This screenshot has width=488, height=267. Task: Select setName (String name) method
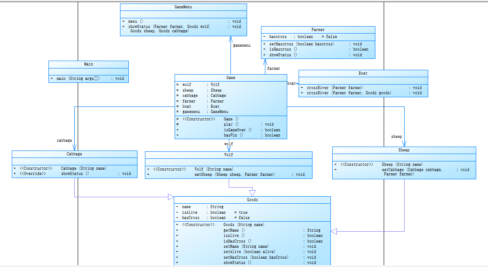click(x=246, y=246)
